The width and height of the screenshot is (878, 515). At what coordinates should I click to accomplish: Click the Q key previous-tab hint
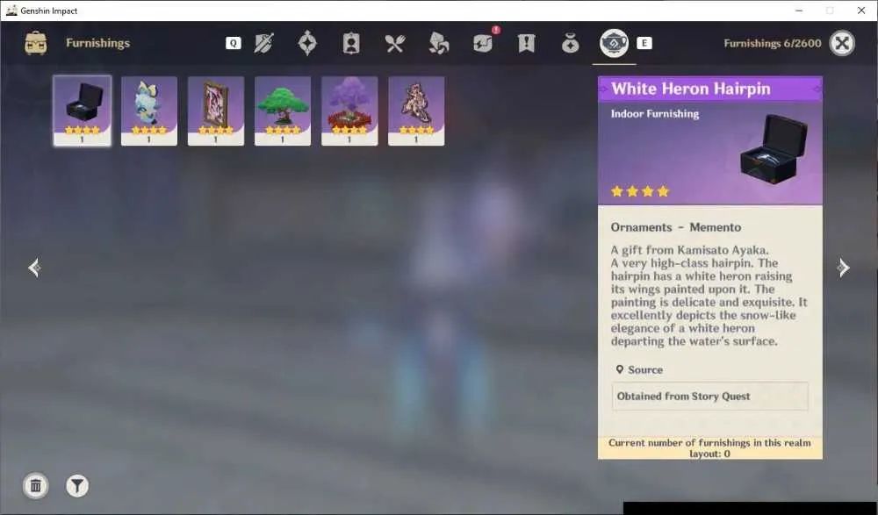[233, 43]
